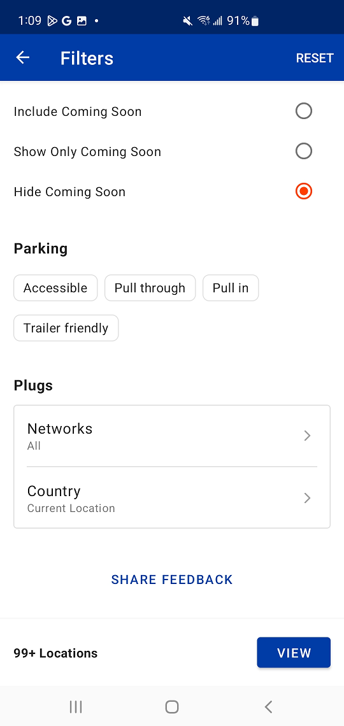Toggle the Accessible parking chip
The image size is (344, 726).
(55, 288)
